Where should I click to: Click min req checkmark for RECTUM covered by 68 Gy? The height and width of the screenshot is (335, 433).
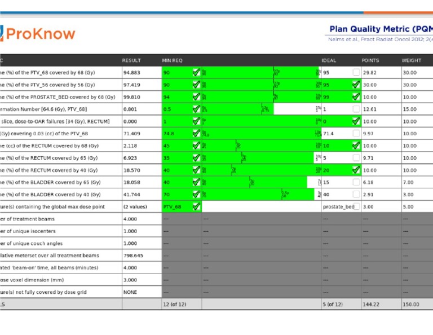[196, 146]
